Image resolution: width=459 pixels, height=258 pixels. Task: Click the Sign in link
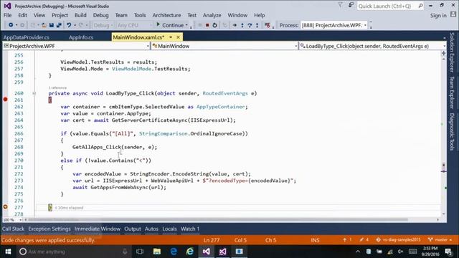click(x=438, y=16)
